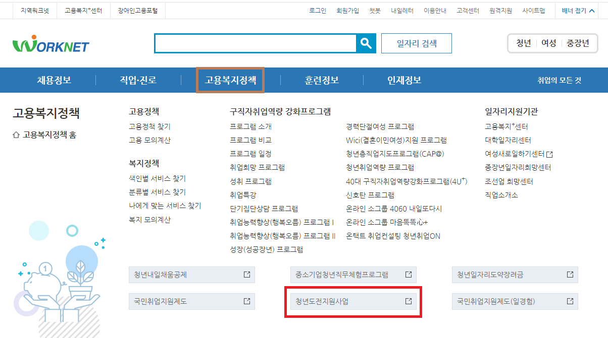Viewport: 608px width, 338px height.
Task: Click the 회원가입 link
Action: pyautogui.click(x=348, y=9)
